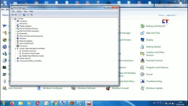Open the File menu in Device Manager
Screen dimensions: 188x106
point(13,11)
